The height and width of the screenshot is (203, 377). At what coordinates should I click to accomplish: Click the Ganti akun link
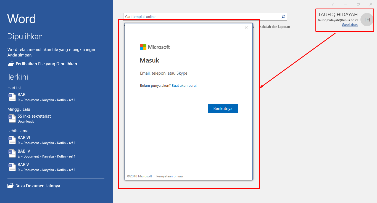point(350,25)
